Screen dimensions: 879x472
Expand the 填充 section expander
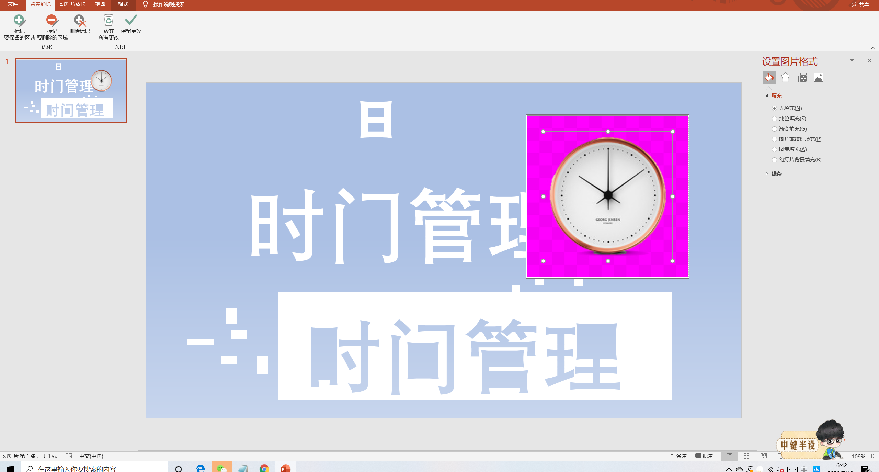coord(766,95)
